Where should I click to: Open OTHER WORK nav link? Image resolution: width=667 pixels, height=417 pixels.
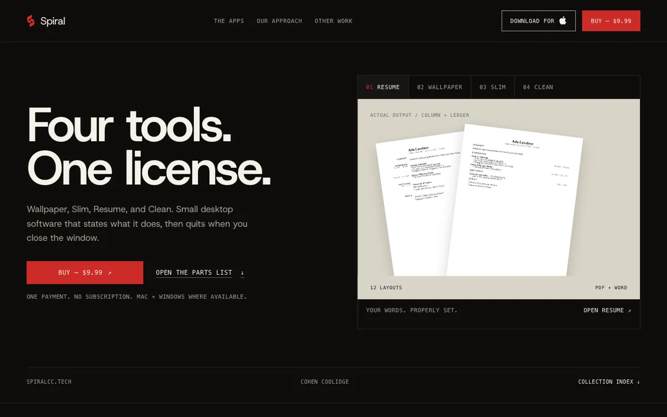333,21
